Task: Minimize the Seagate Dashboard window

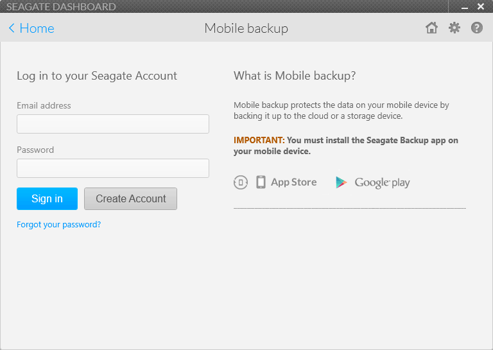Action: point(465,7)
